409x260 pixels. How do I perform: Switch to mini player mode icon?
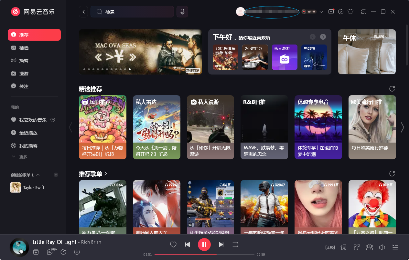coord(364,12)
